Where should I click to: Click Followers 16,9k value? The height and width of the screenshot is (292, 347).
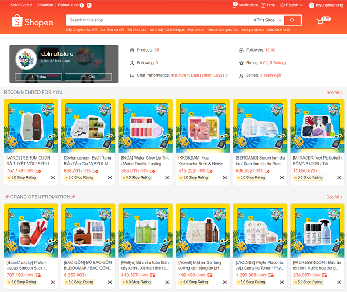point(270,50)
